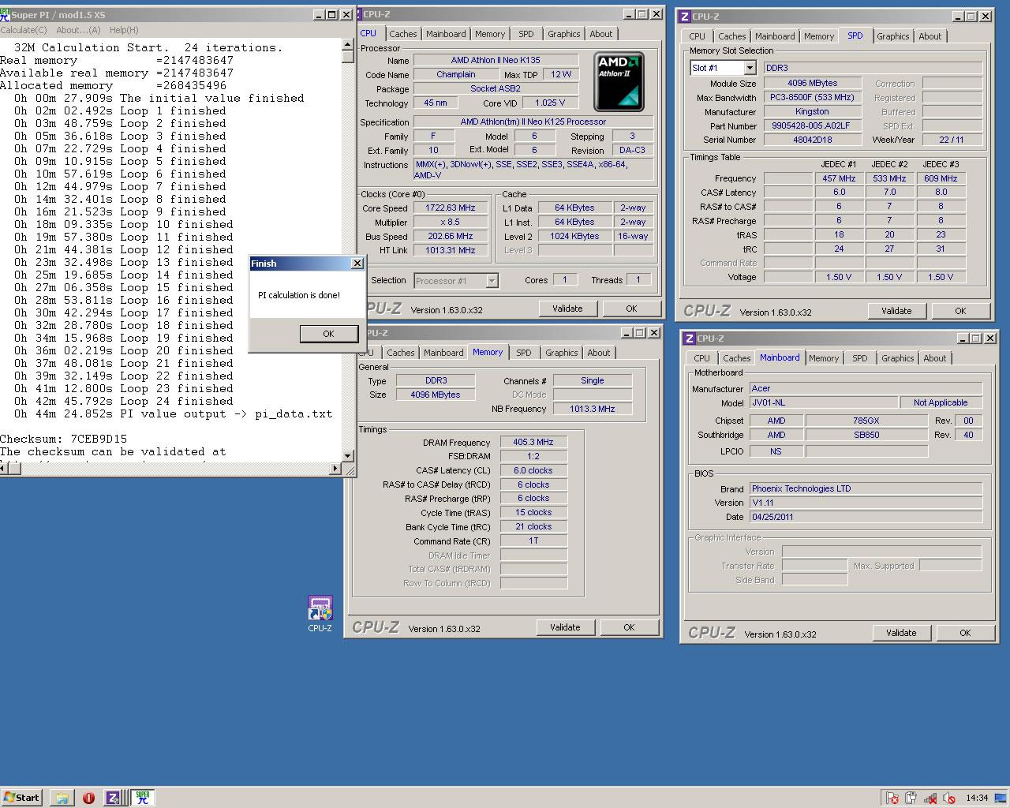Click the Part Number field 9905428-005.A02LF

pos(811,125)
